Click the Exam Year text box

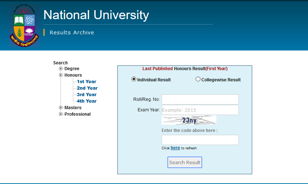200,110
